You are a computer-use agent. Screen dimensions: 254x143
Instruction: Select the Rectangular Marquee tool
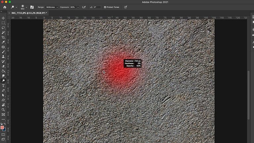pyautogui.click(x=3, y=23)
